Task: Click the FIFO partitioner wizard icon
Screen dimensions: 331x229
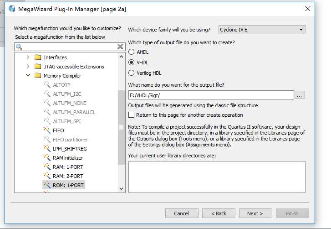Action: [x=47, y=139]
